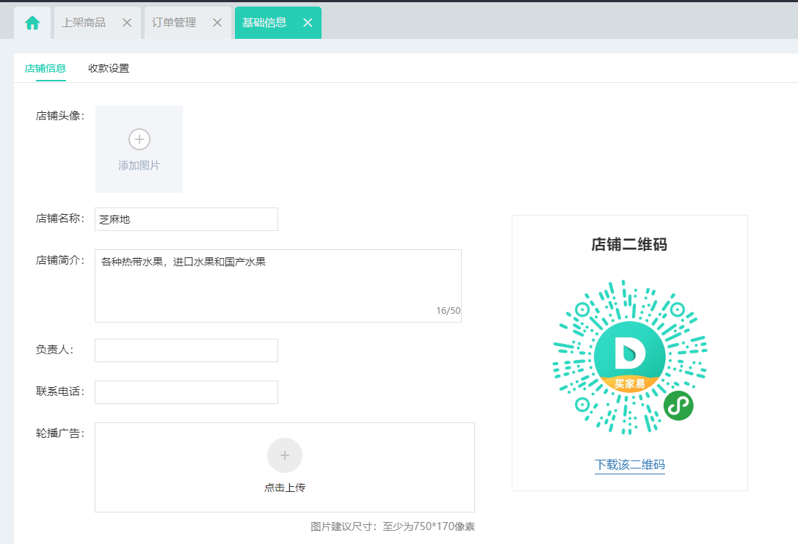This screenshot has height=544, width=798.
Task: Click the 16/50 character counter
Action: pyautogui.click(x=448, y=311)
